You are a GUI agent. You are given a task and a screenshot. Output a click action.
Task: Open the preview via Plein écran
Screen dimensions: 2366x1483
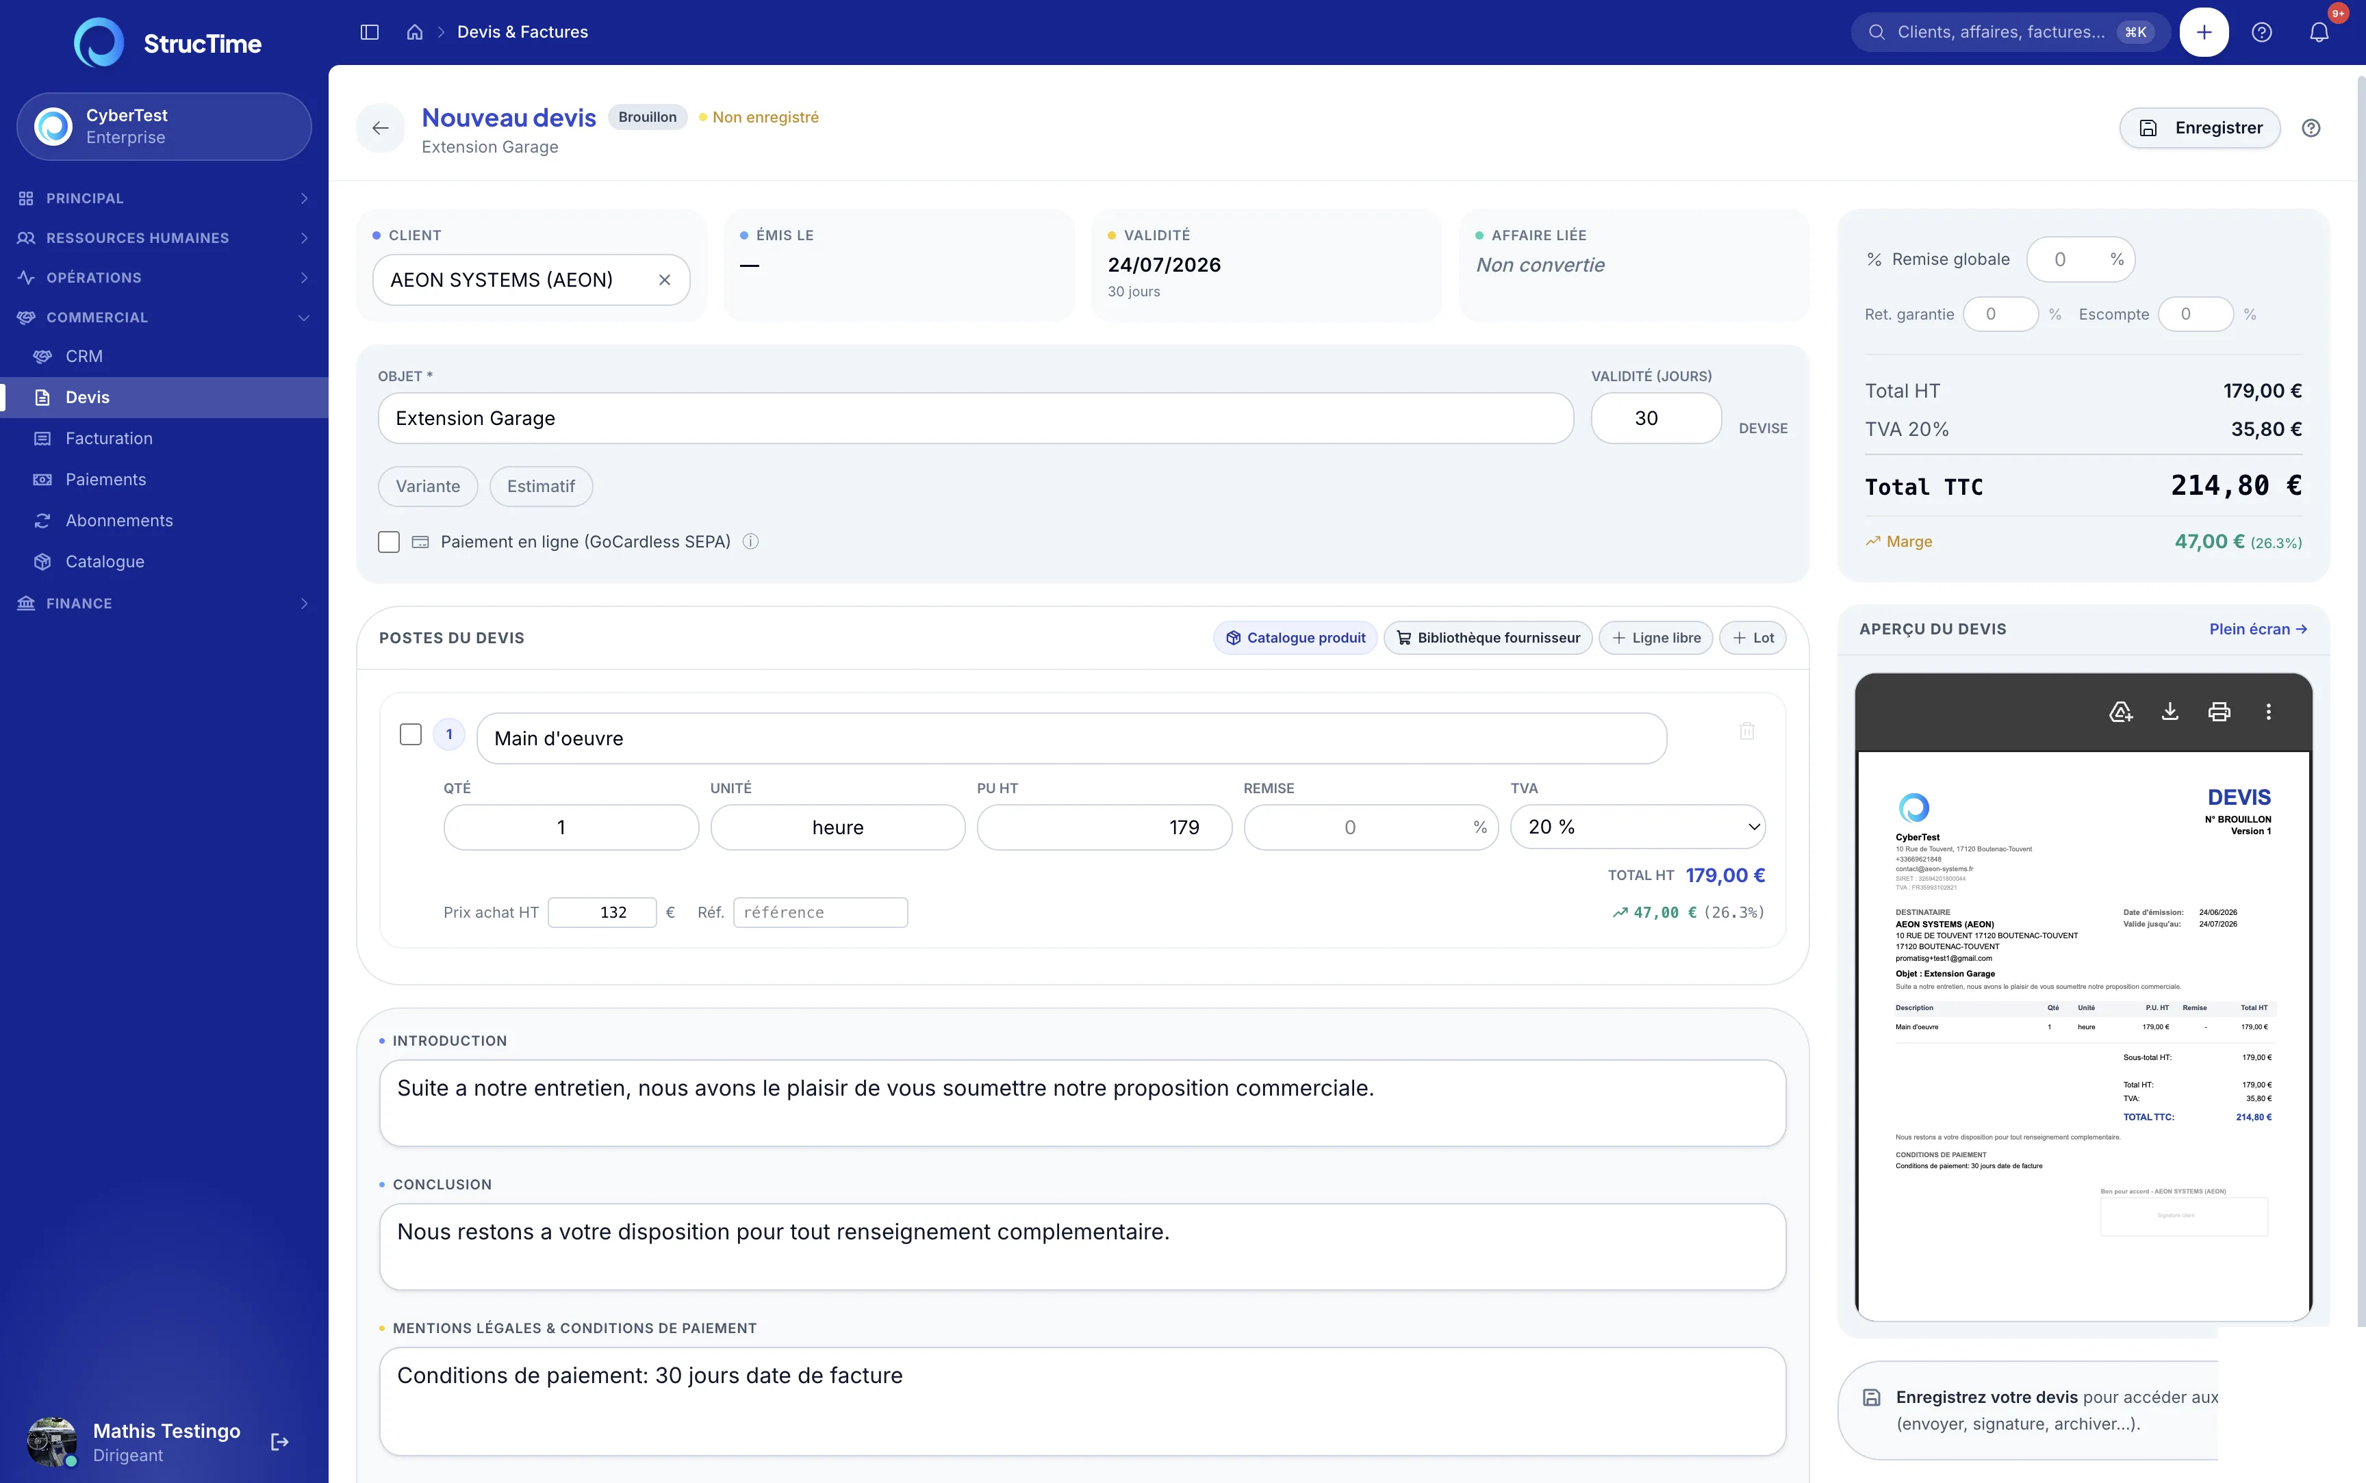(2257, 630)
